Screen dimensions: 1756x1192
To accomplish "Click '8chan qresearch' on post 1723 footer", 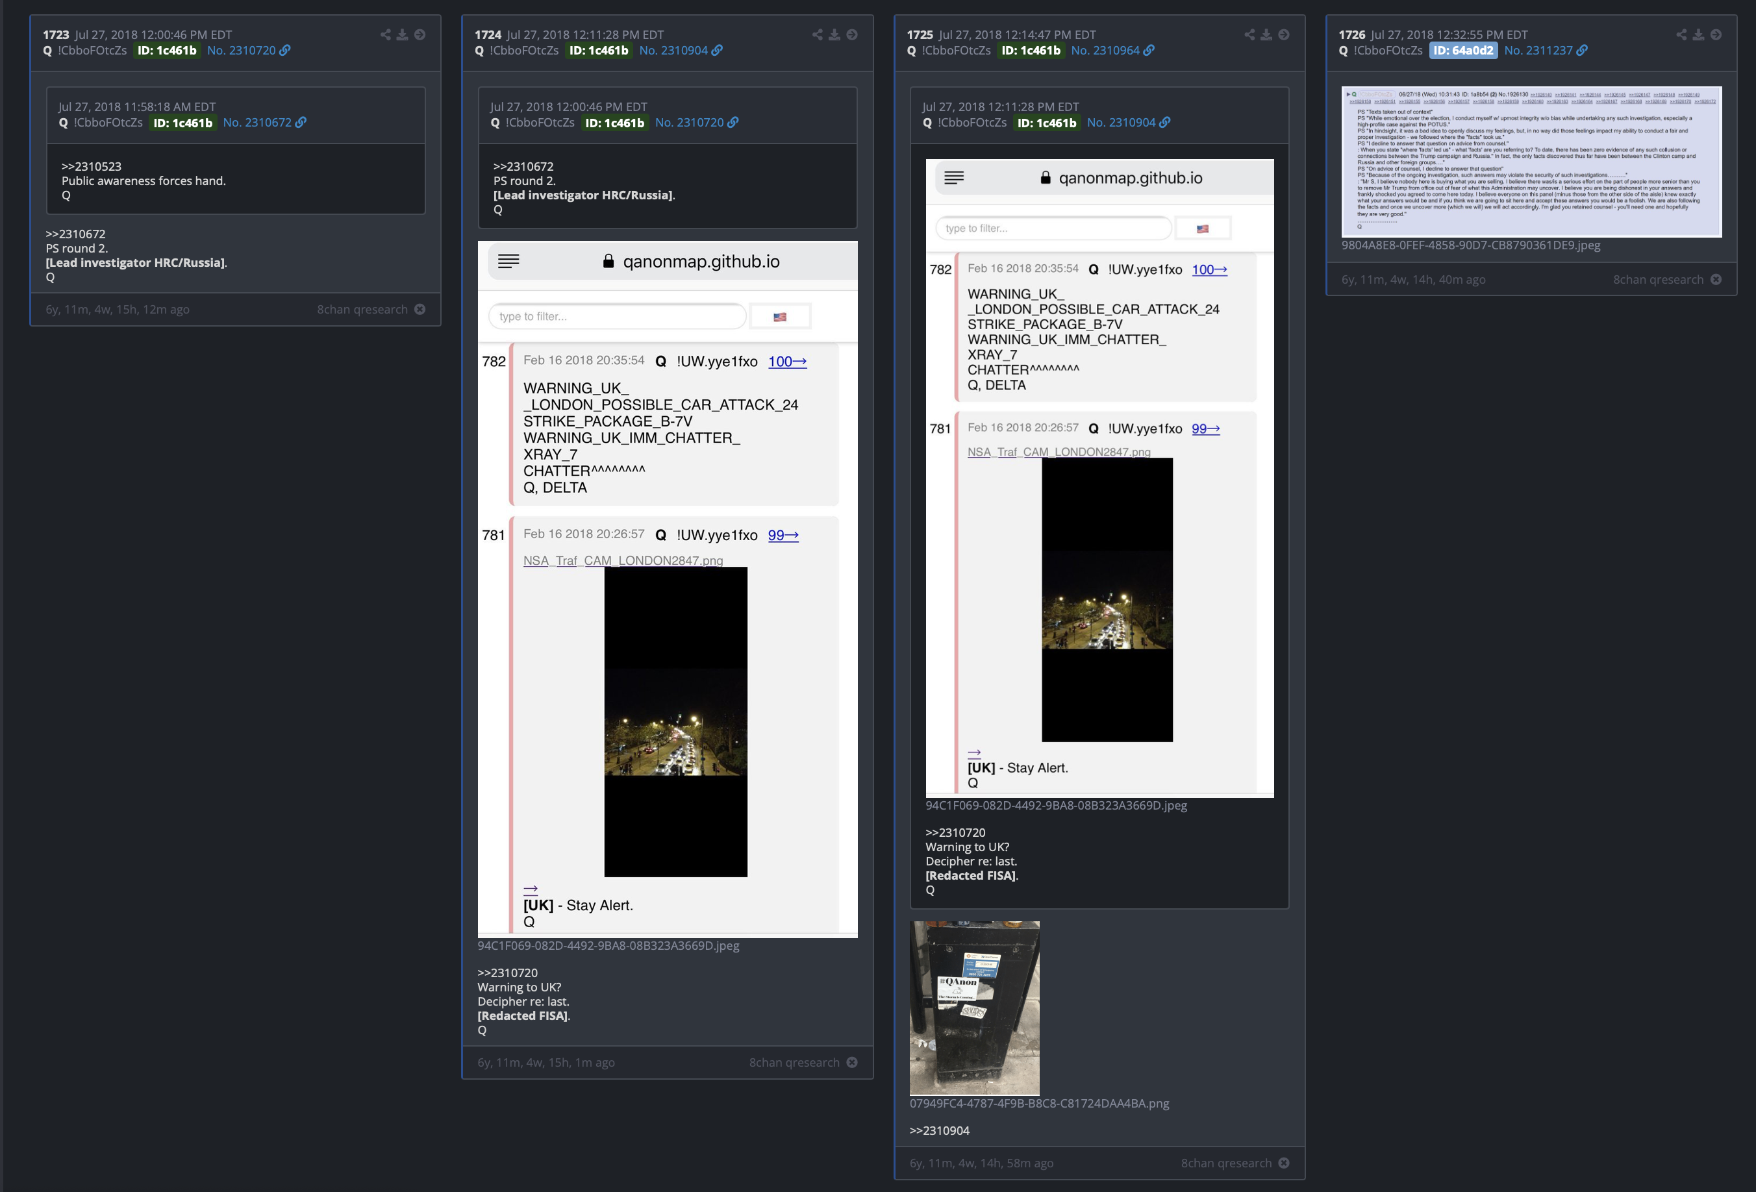I will click(x=362, y=310).
